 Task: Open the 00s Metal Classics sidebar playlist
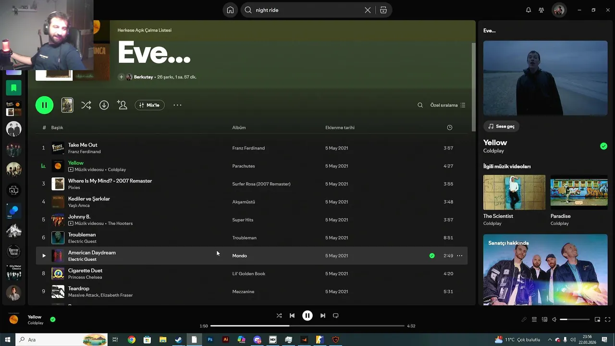(x=14, y=272)
